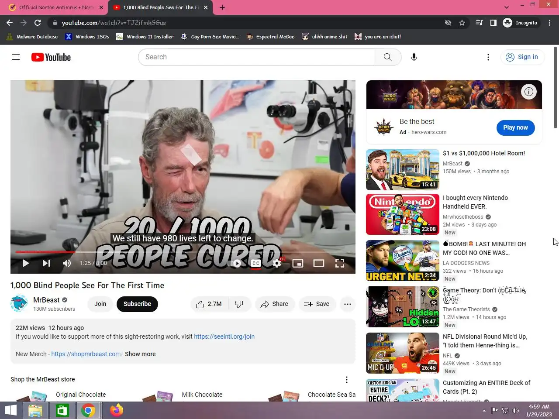Open Windows Start menu
This screenshot has height=419, width=559.
pyautogui.click(x=11, y=410)
